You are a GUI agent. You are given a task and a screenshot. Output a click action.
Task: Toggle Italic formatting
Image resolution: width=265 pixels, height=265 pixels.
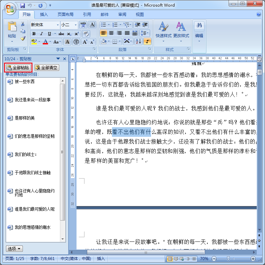[x=41, y=34]
